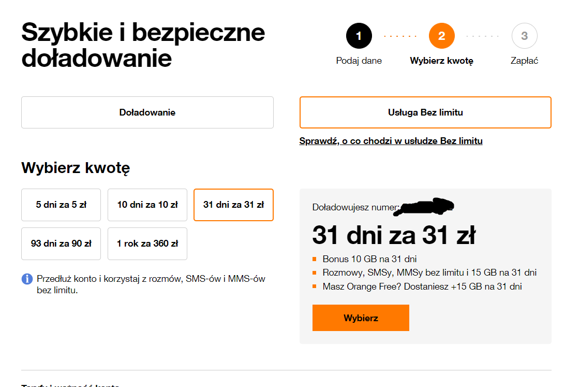This screenshot has width=565, height=387.
Task: Select the 1 rok za 360 zł option
Action: [147, 243]
